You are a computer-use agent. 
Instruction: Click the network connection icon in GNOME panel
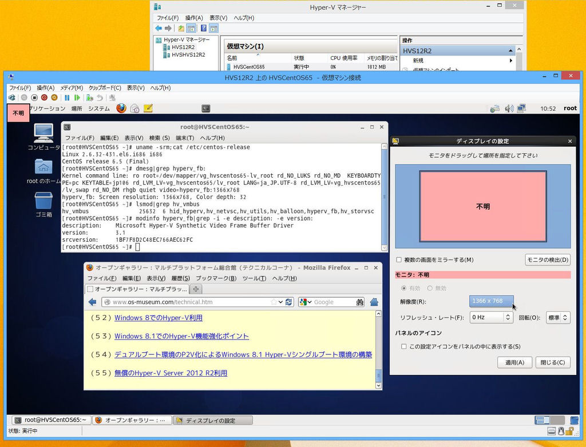point(521,108)
